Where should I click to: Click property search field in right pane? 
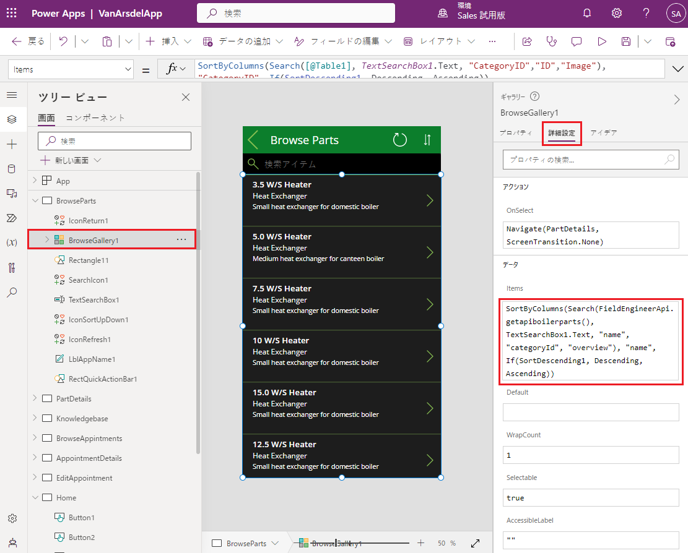point(591,160)
